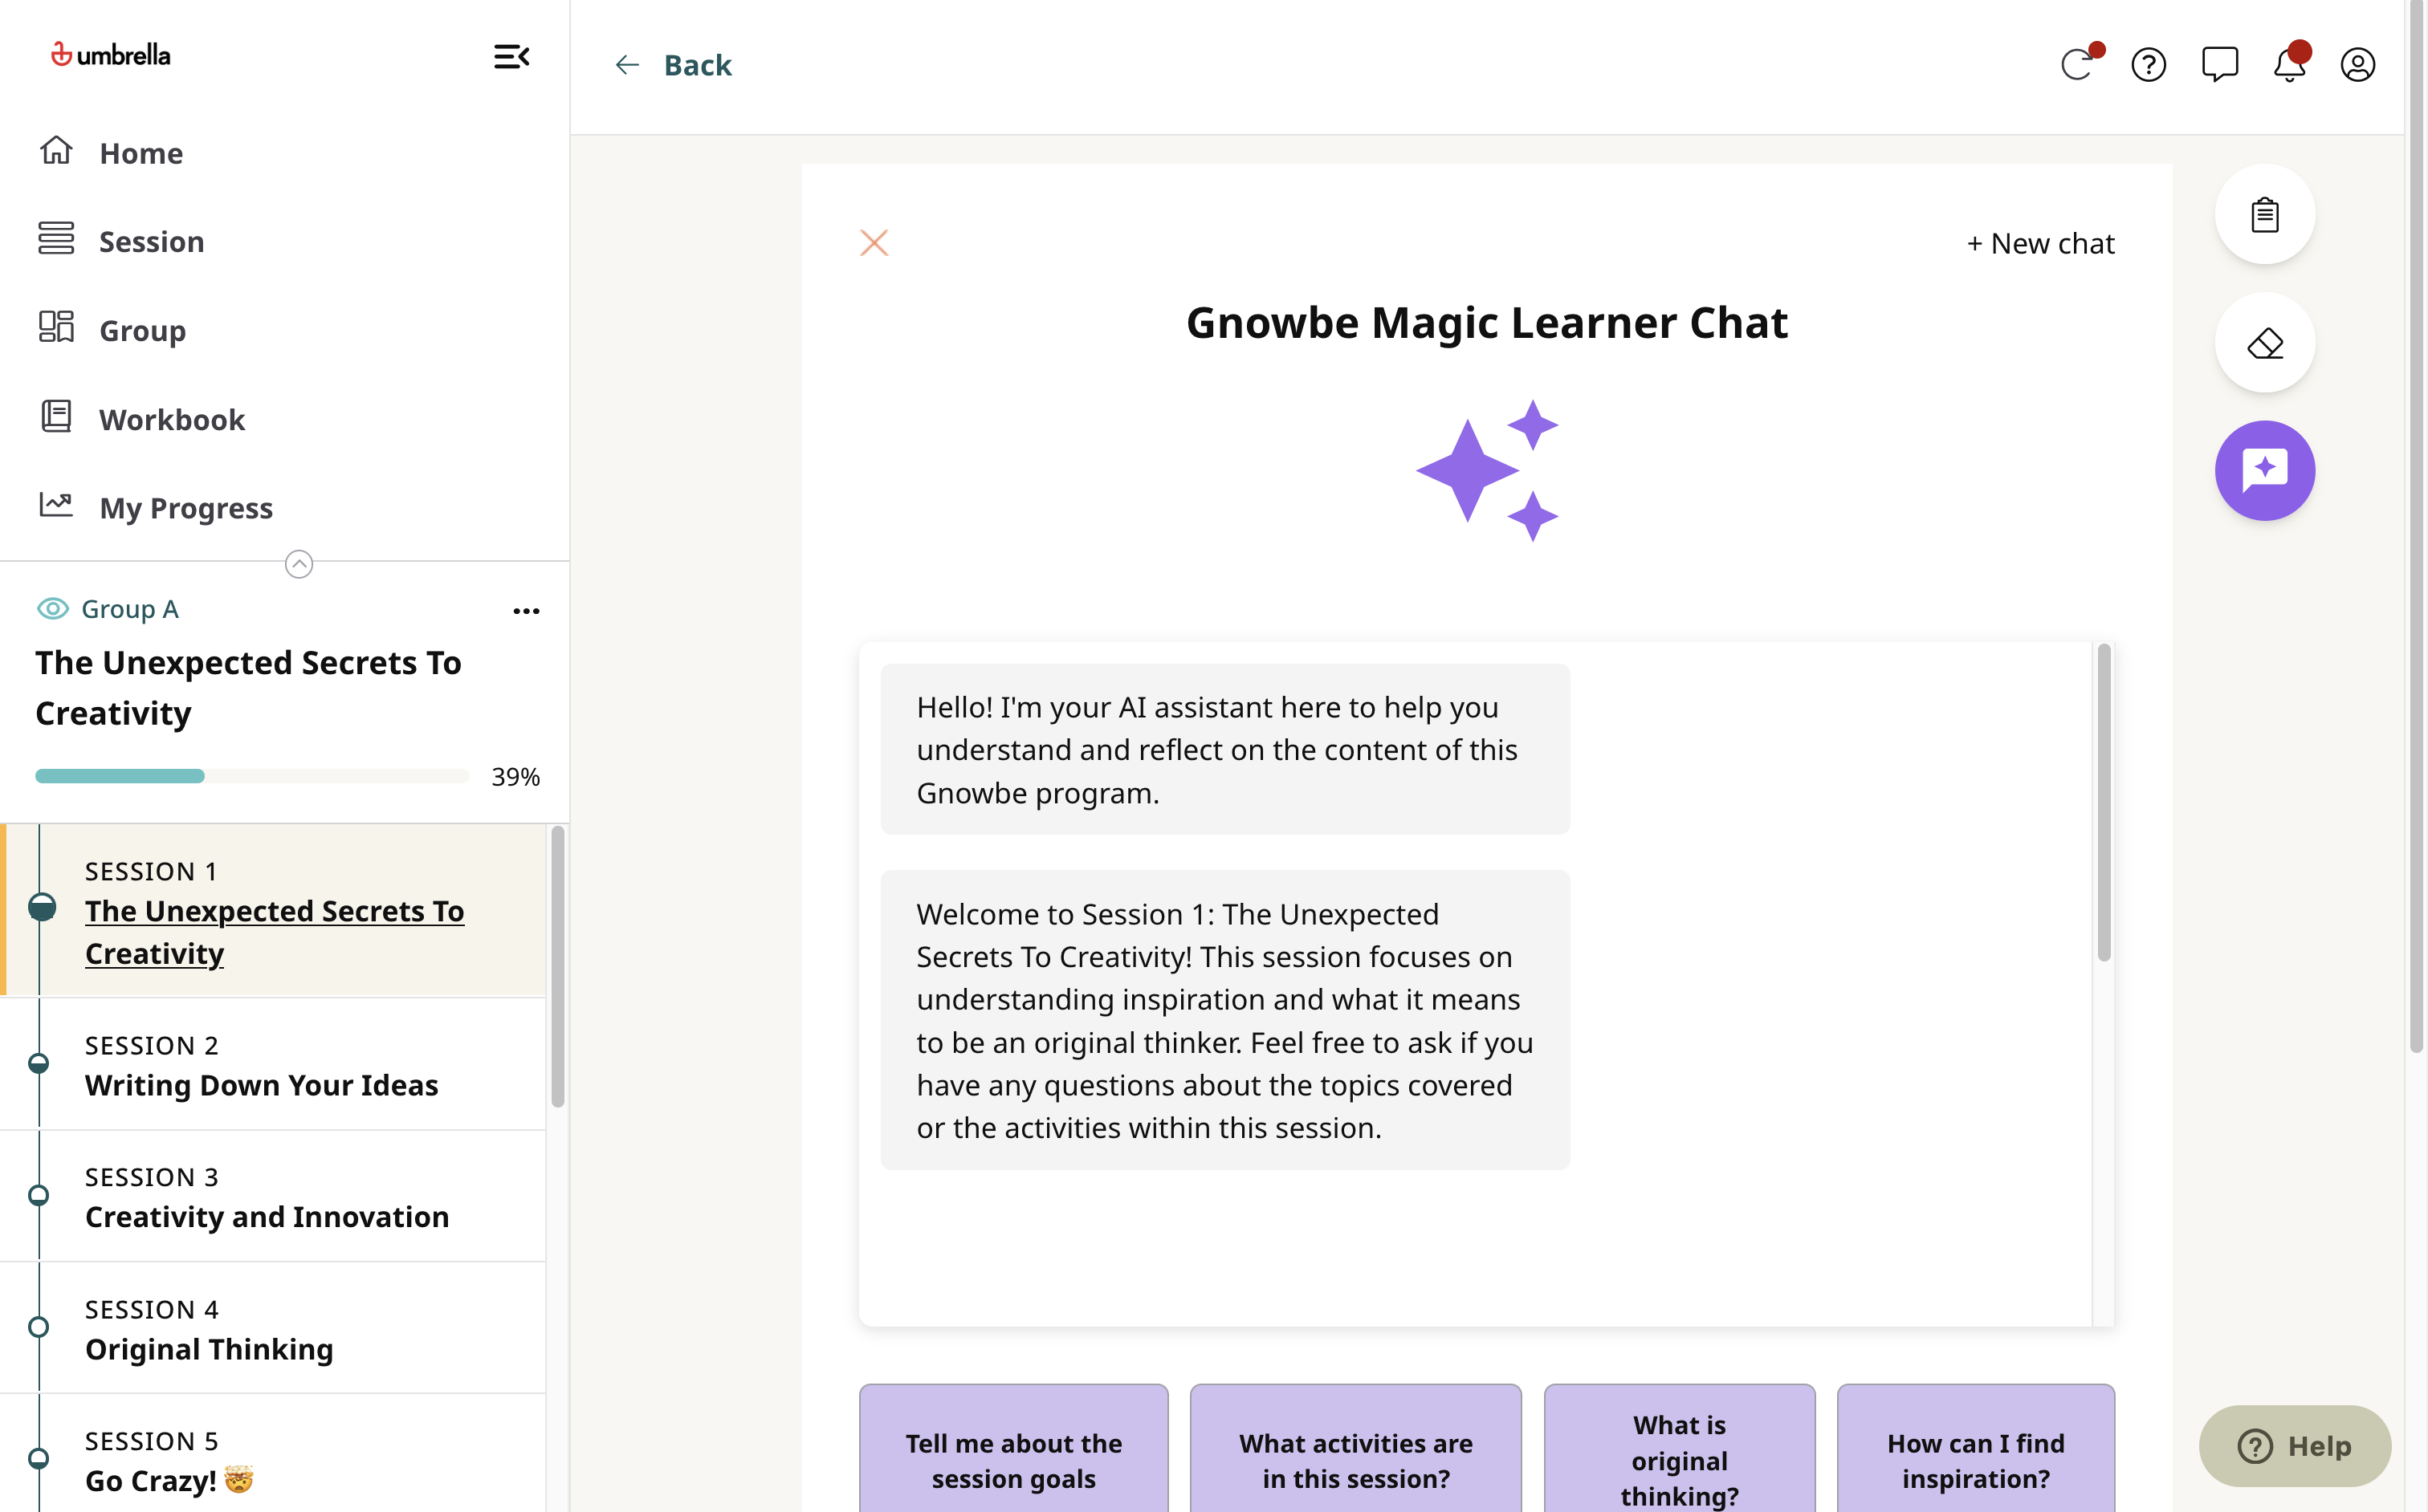Click the Home house icon
Screen dimensions: 2428x1512
[x=56, y=150]
